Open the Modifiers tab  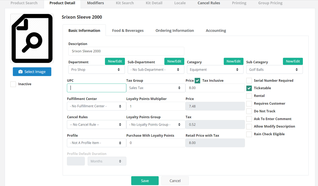click(95, 3)
